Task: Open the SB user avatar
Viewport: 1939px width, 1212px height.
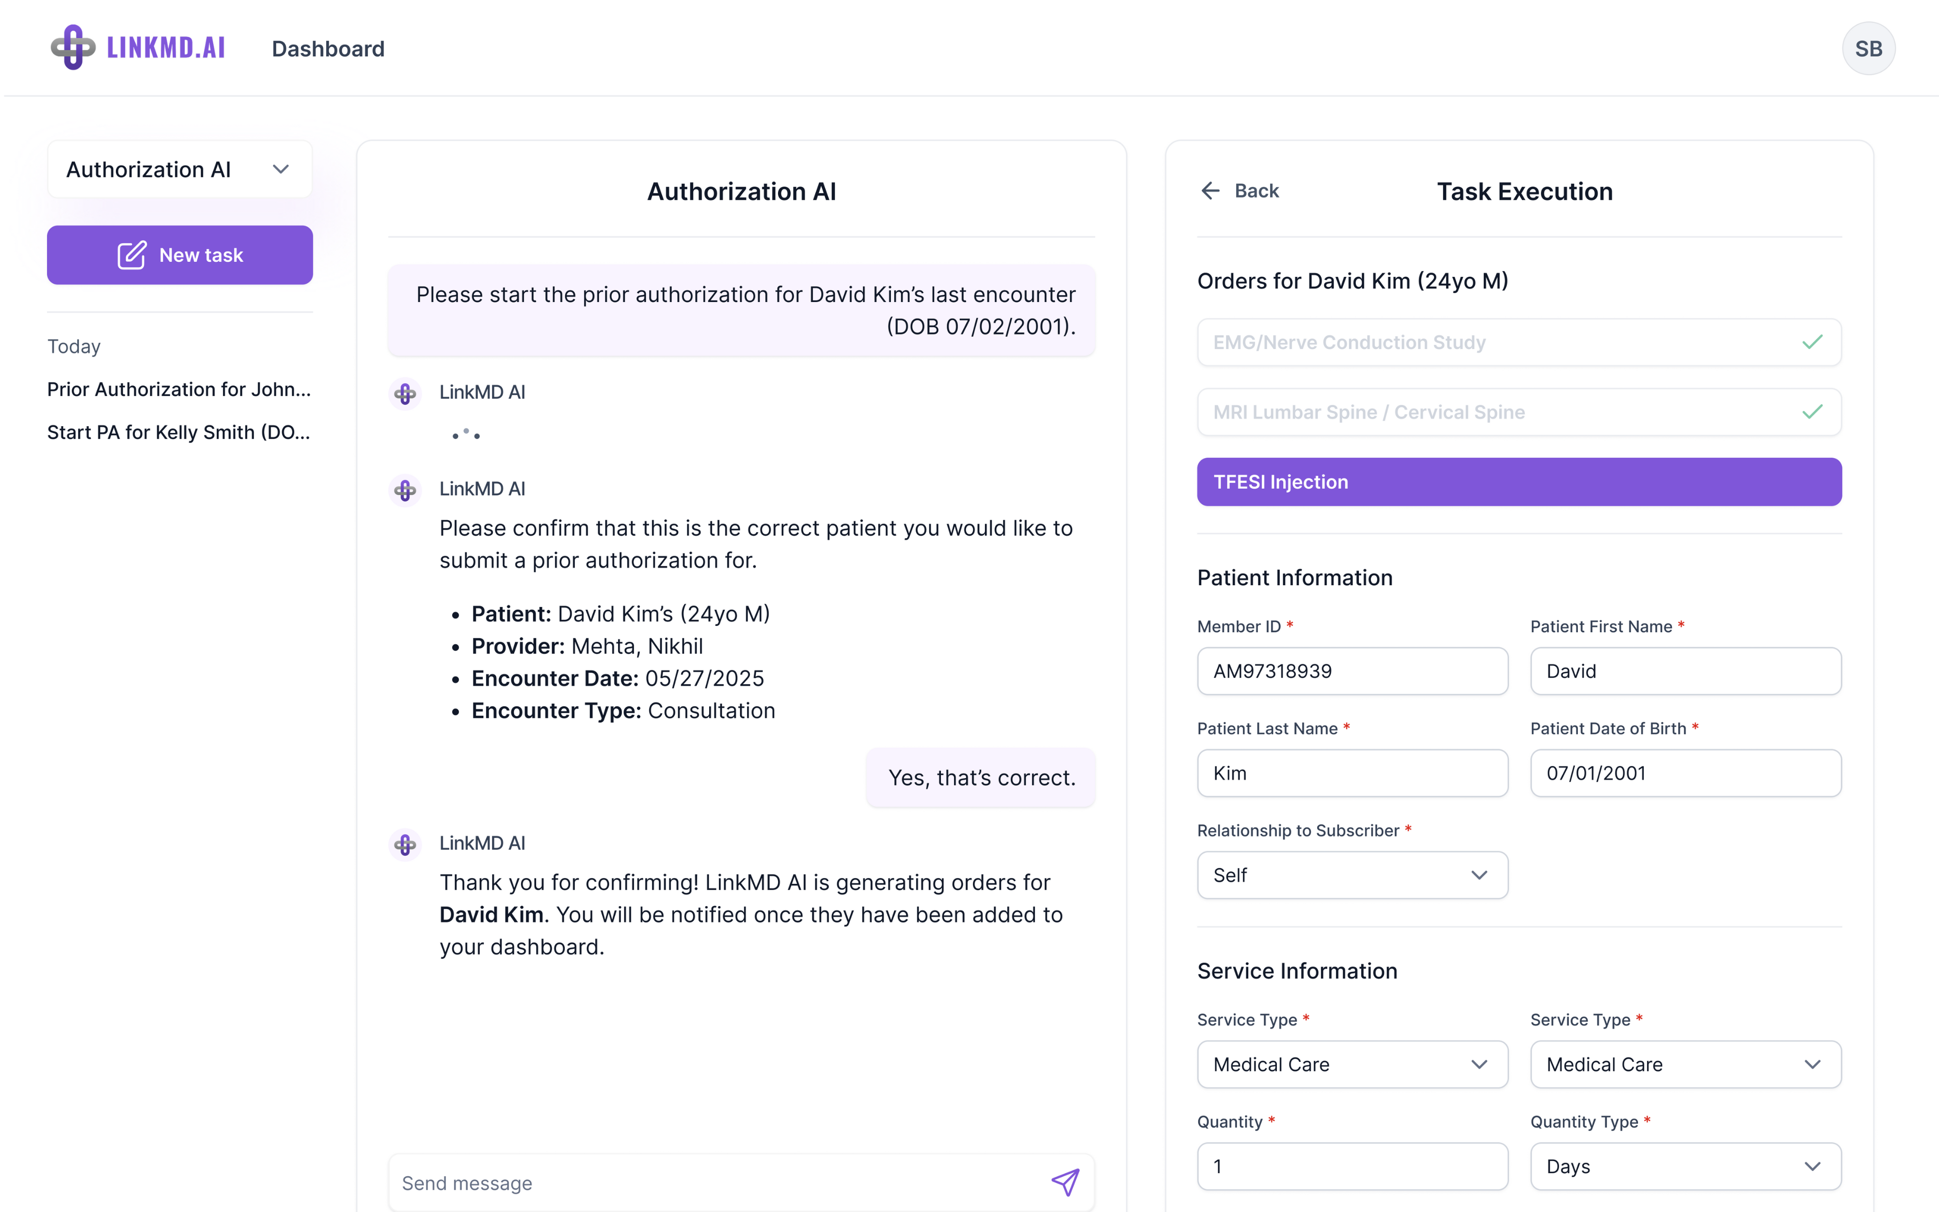Action: (1868, 49)
